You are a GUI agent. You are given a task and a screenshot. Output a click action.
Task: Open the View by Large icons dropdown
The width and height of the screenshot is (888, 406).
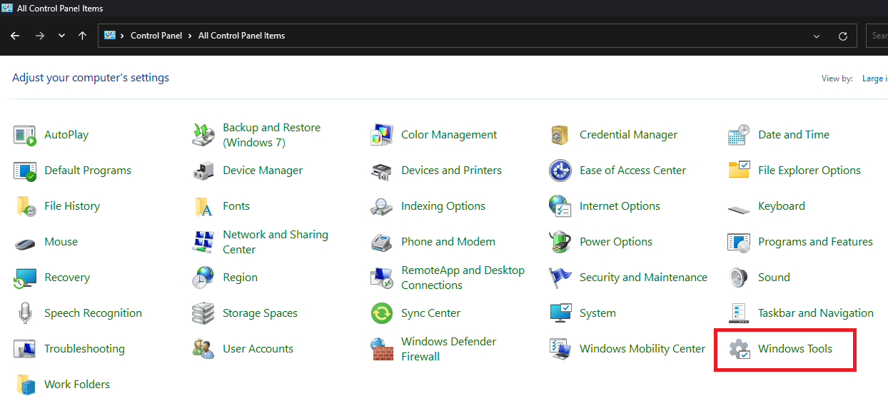[x=875, y=78]
